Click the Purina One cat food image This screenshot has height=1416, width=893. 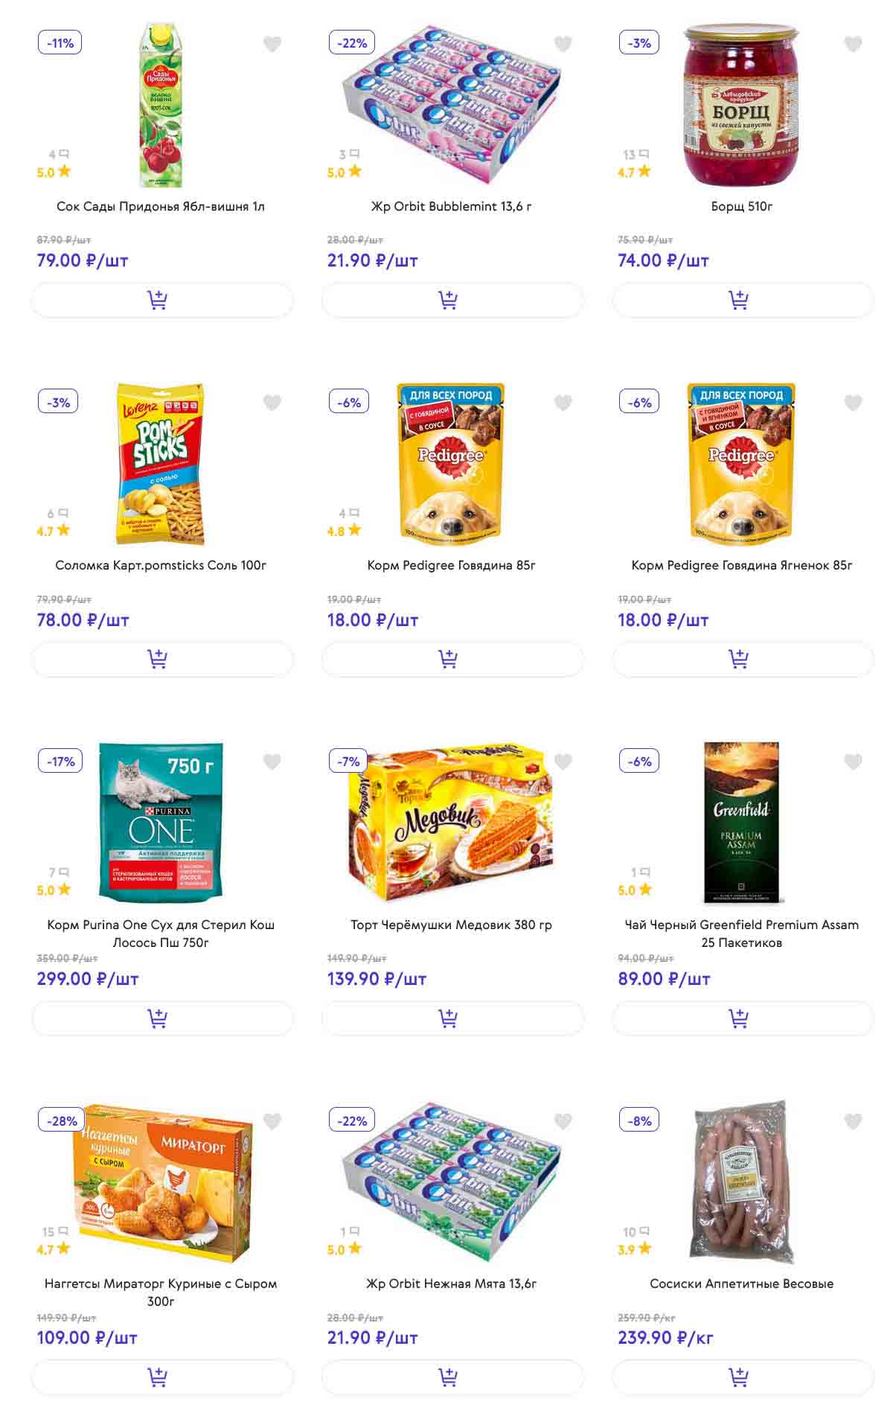coord(161,821)
